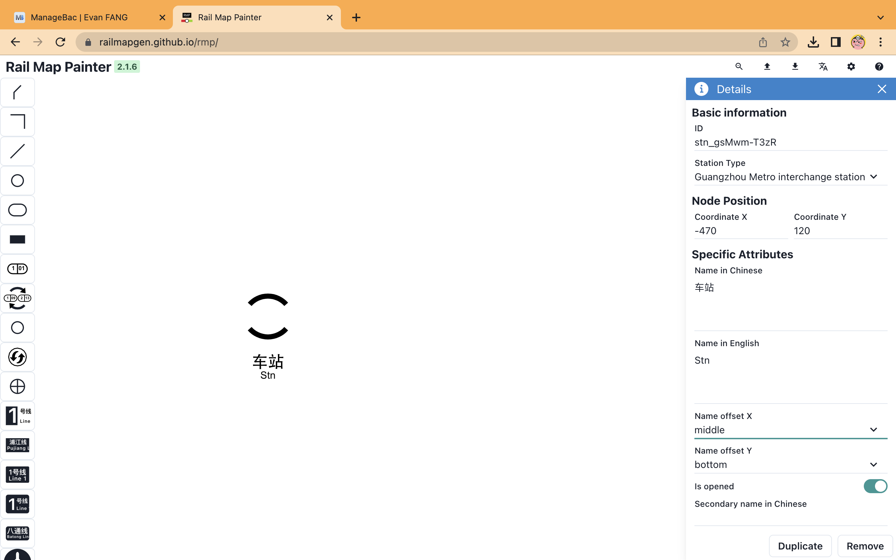
Task: Open the Station Type dropdown
Action: pyautogui.click(x=791, y=177)
